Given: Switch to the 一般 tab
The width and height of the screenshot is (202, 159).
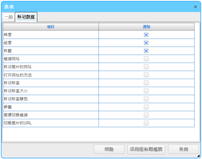Looking at the screenshot, I should click(9, 17).
